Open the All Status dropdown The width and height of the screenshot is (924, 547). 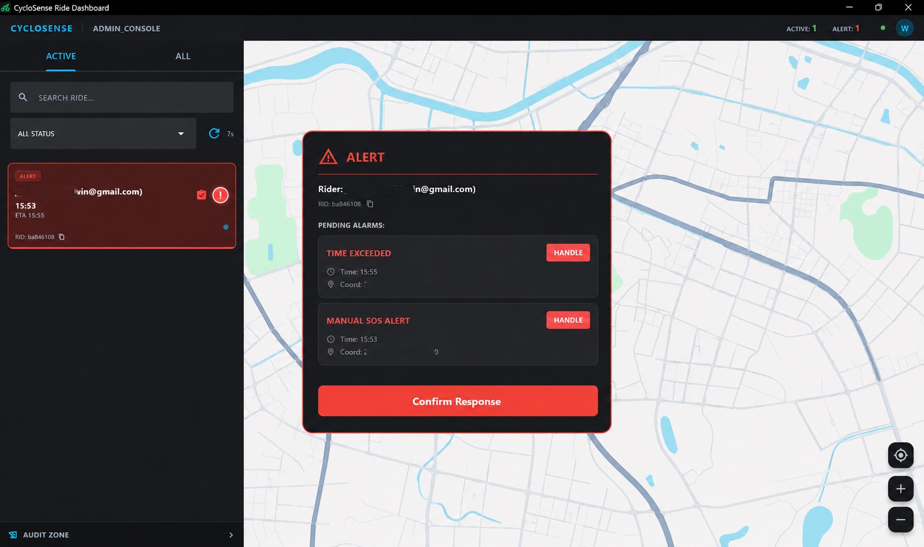click(x=103, y=134)
